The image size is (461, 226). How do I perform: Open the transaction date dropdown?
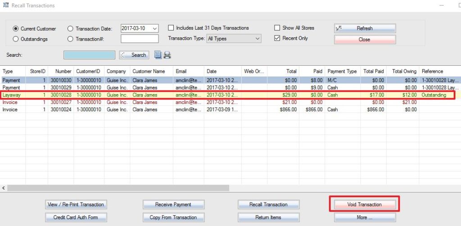(155, 28)
